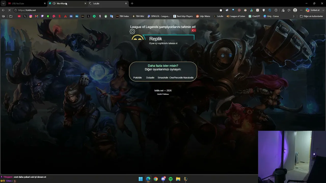
Task: Open a new browser tab
Action: tap(132, 4)
